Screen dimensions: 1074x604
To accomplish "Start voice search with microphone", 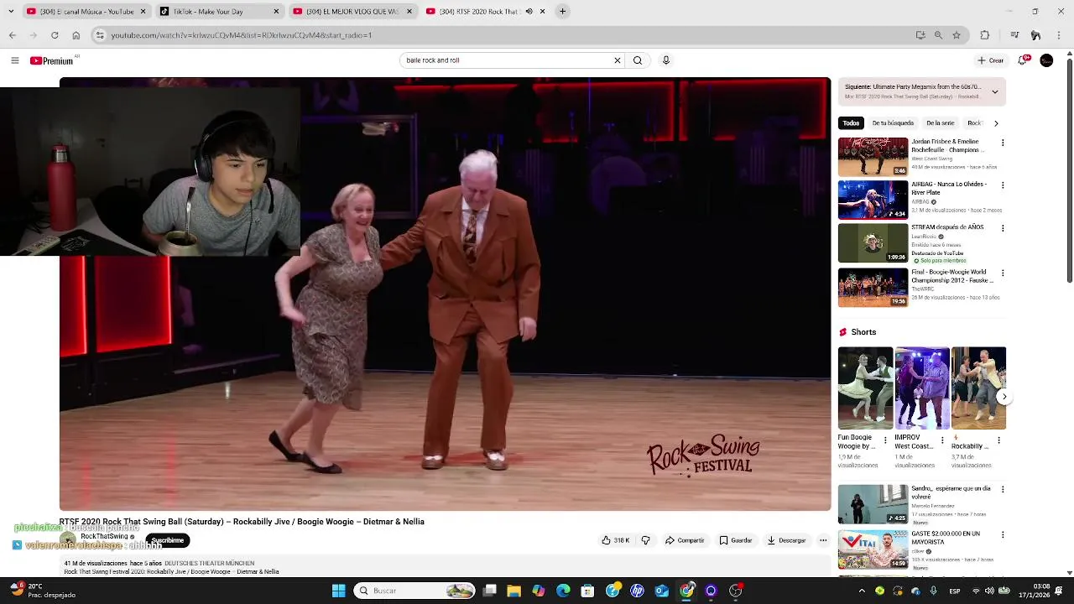I will click(666, 60).
